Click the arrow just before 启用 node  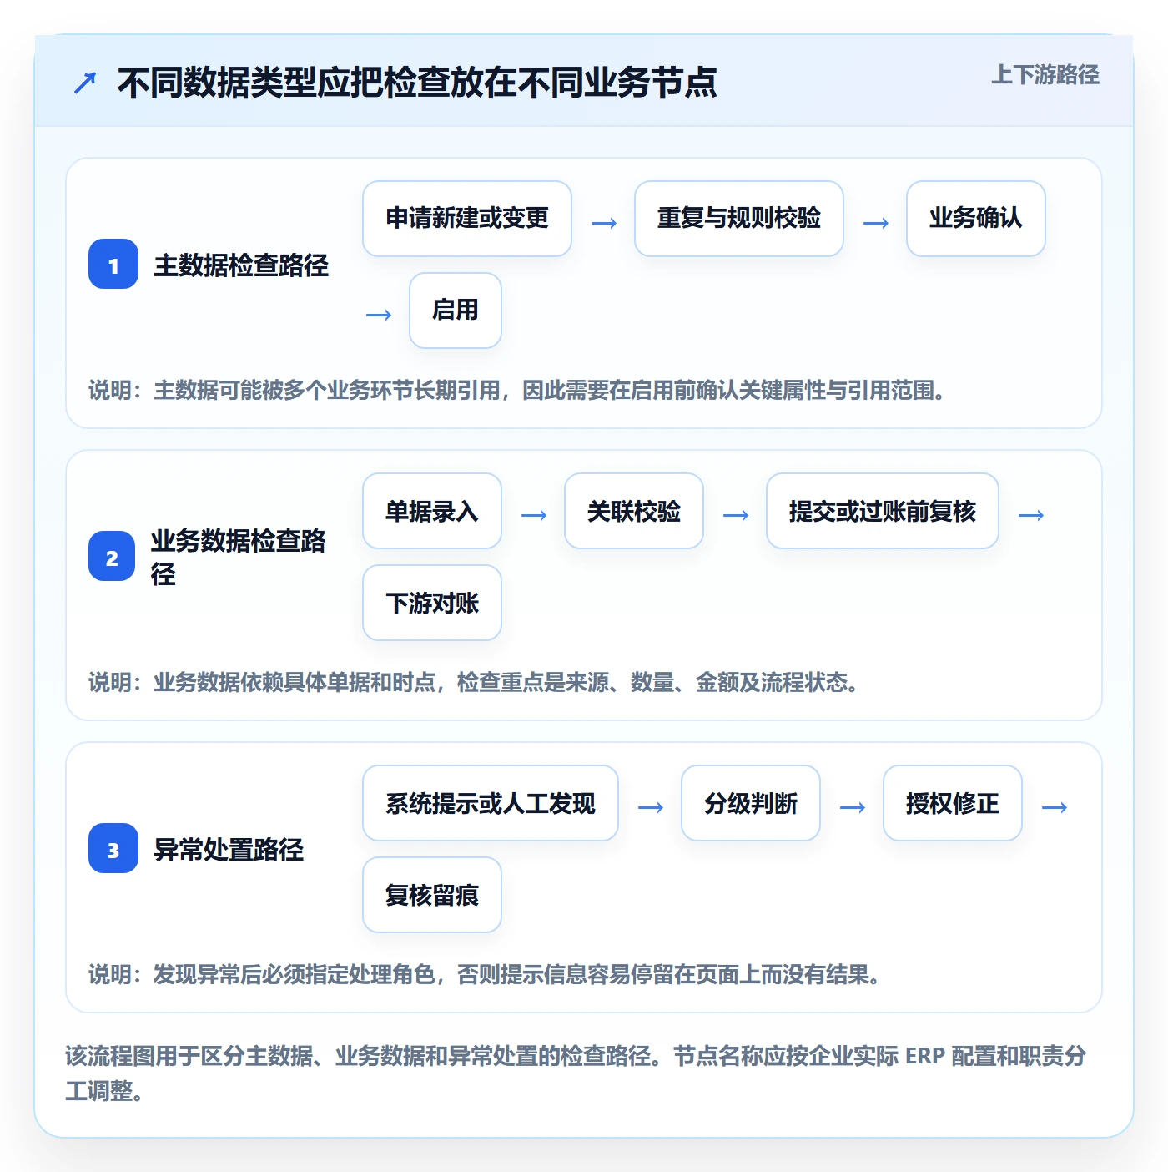click(x=379, y=315)
